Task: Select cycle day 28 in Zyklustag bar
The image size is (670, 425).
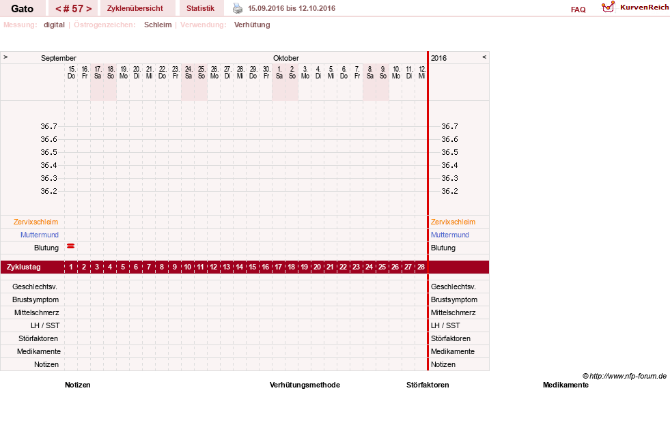Action: pyautogui.click(x=421, y=267)
